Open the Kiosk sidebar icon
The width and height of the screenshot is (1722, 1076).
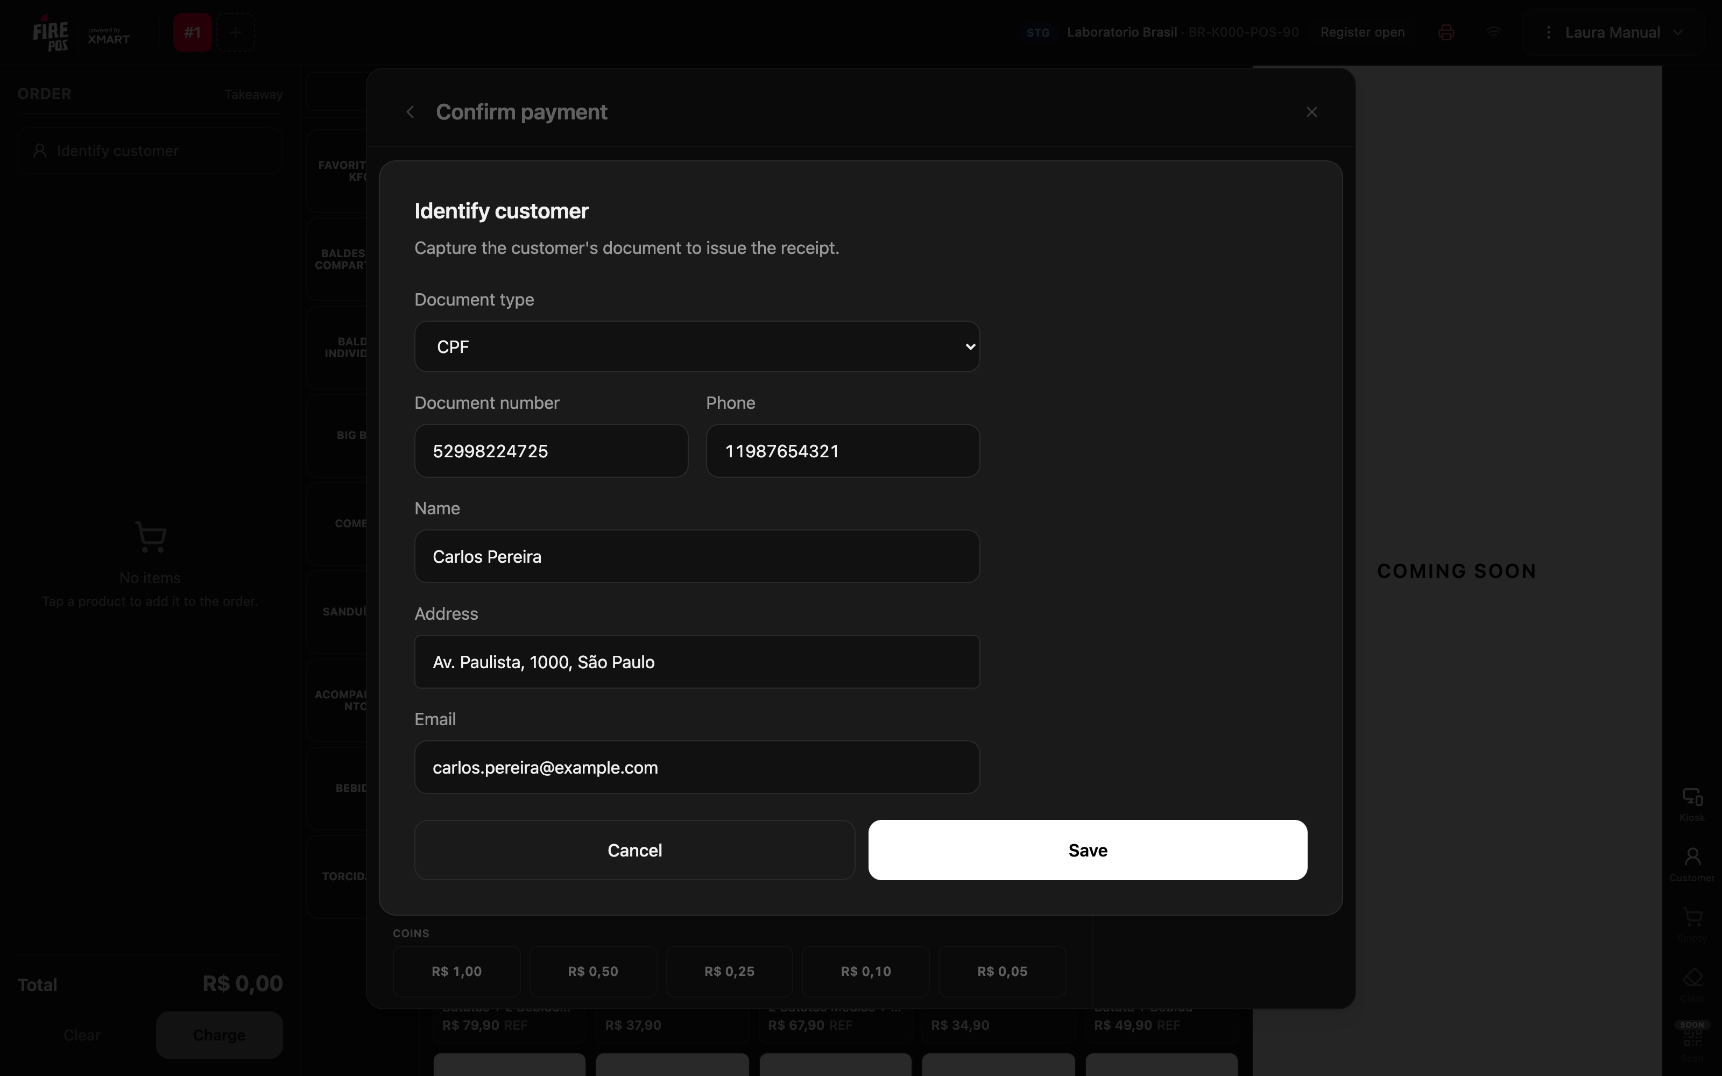[x=1692, y=805]
